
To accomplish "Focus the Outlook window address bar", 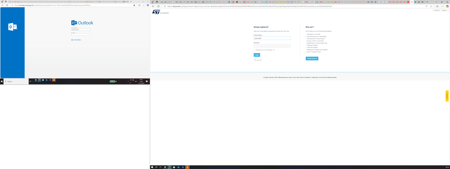I will tap(73, 5).
